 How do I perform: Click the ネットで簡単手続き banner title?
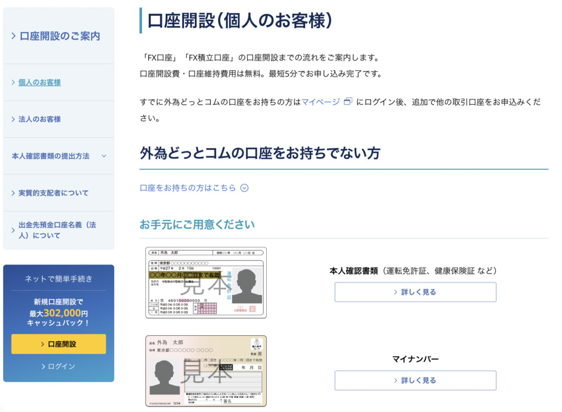(x=58, y=279)
